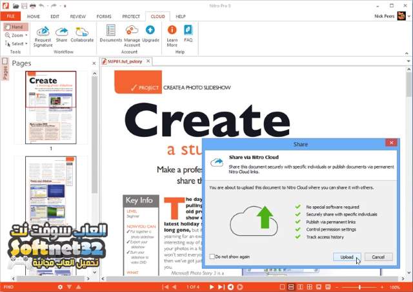Switch to the HOME tab

tap(34, 16)
